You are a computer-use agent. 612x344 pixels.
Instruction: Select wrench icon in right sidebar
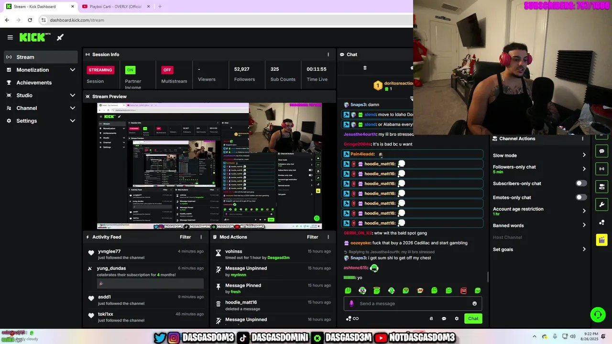601,204
